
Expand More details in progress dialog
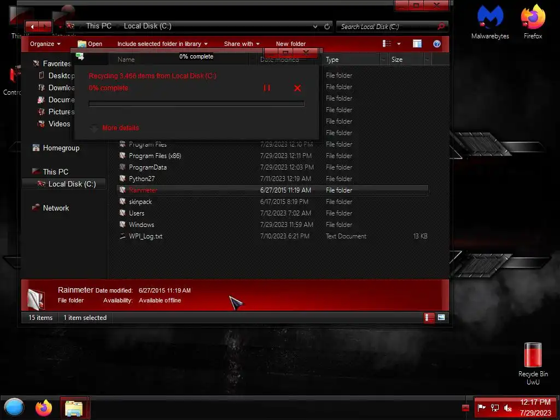click(x=115, y=128)
